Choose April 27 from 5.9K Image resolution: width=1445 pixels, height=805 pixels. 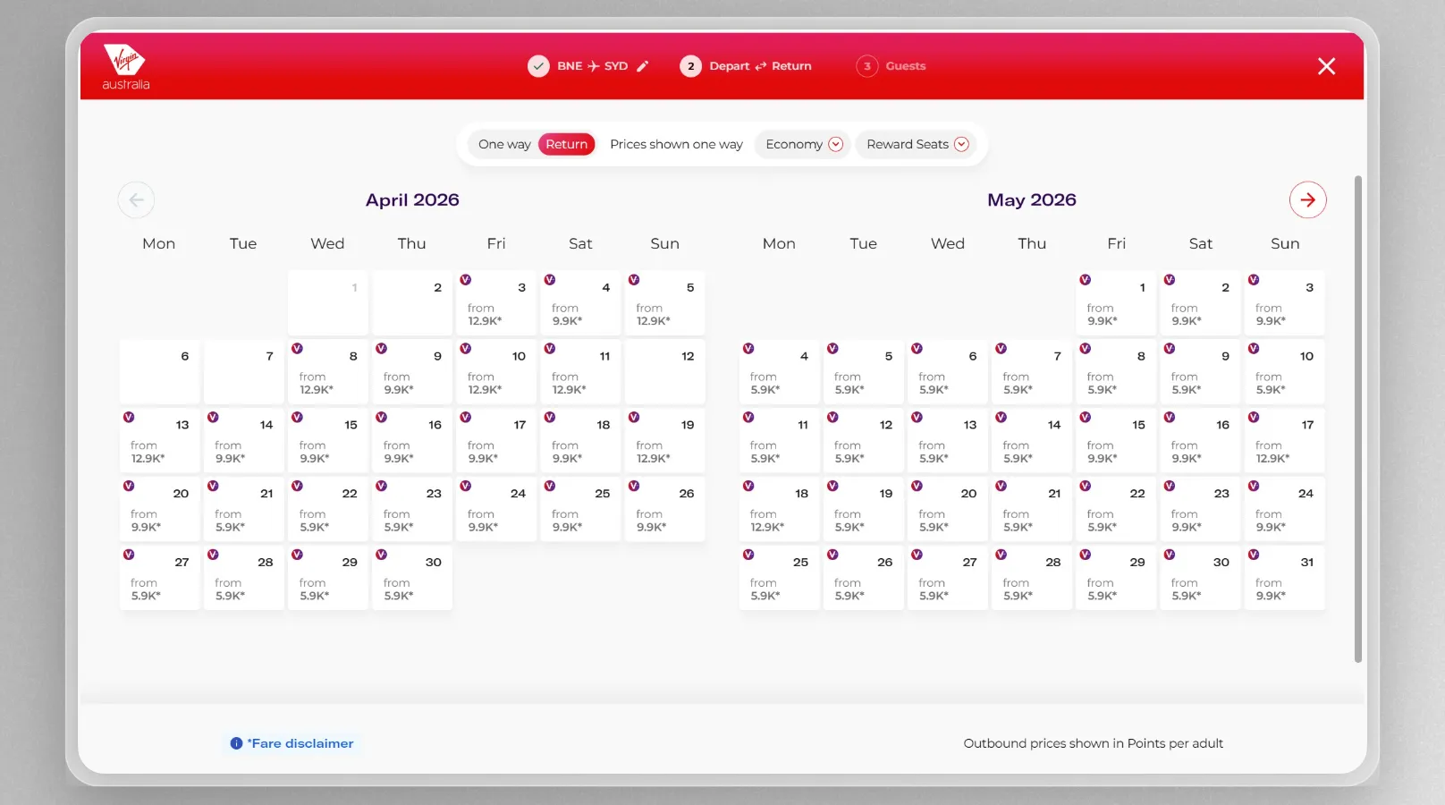click(160, 578)
